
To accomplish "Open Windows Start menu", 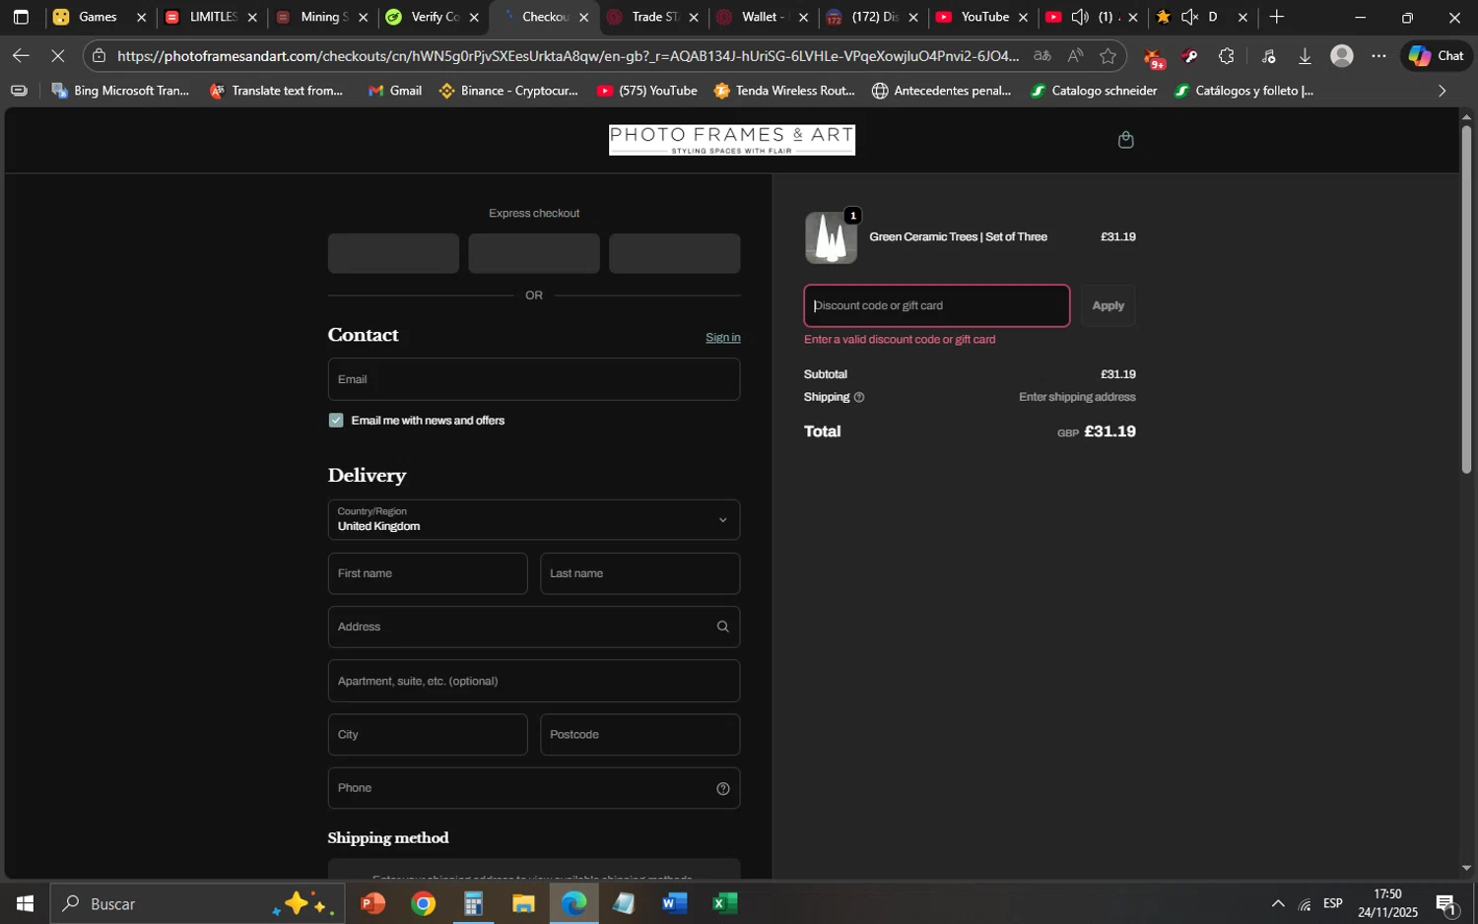I will click(x=25, y=903).
